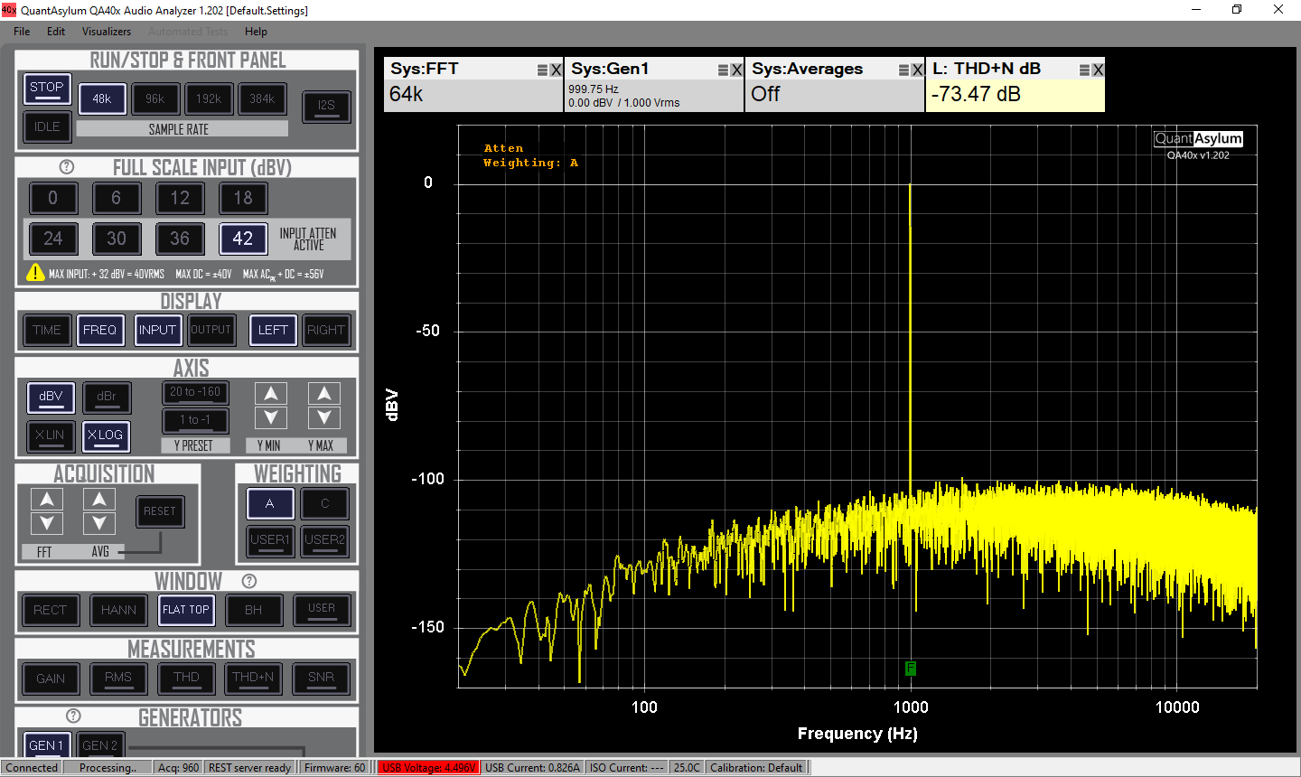Choose the BH window
The image size is (1301, 777).
pos(254,611)
